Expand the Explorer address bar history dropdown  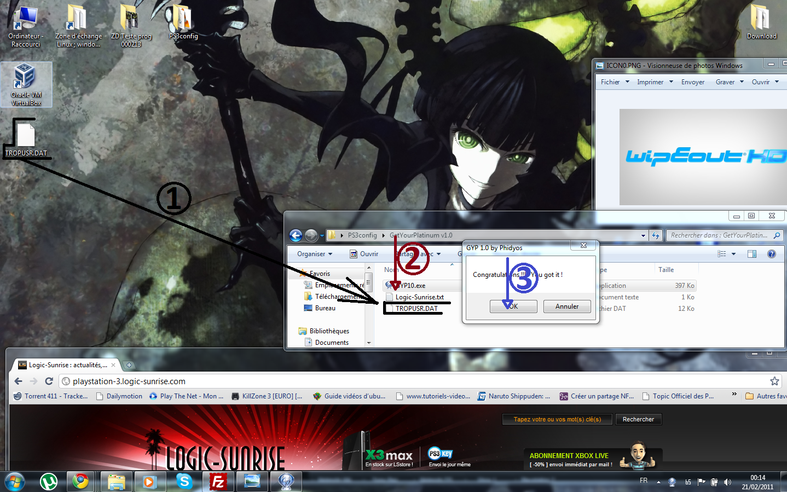[x=643, y=236]
